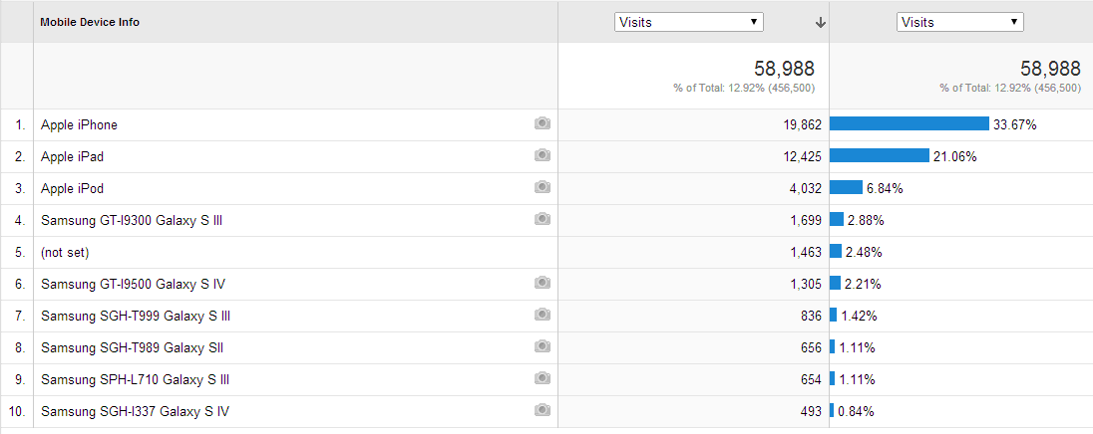Click the camera icon for Samsung SGH-T989 Galaxy SII
1093x434 pixels.
coord(543,346)
